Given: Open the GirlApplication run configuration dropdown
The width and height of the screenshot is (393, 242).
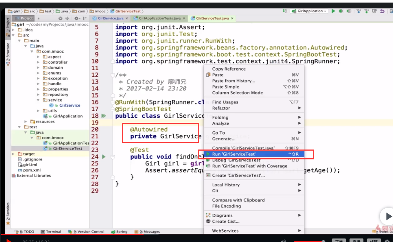Looking at the screenshot, I should coord(309,11).
